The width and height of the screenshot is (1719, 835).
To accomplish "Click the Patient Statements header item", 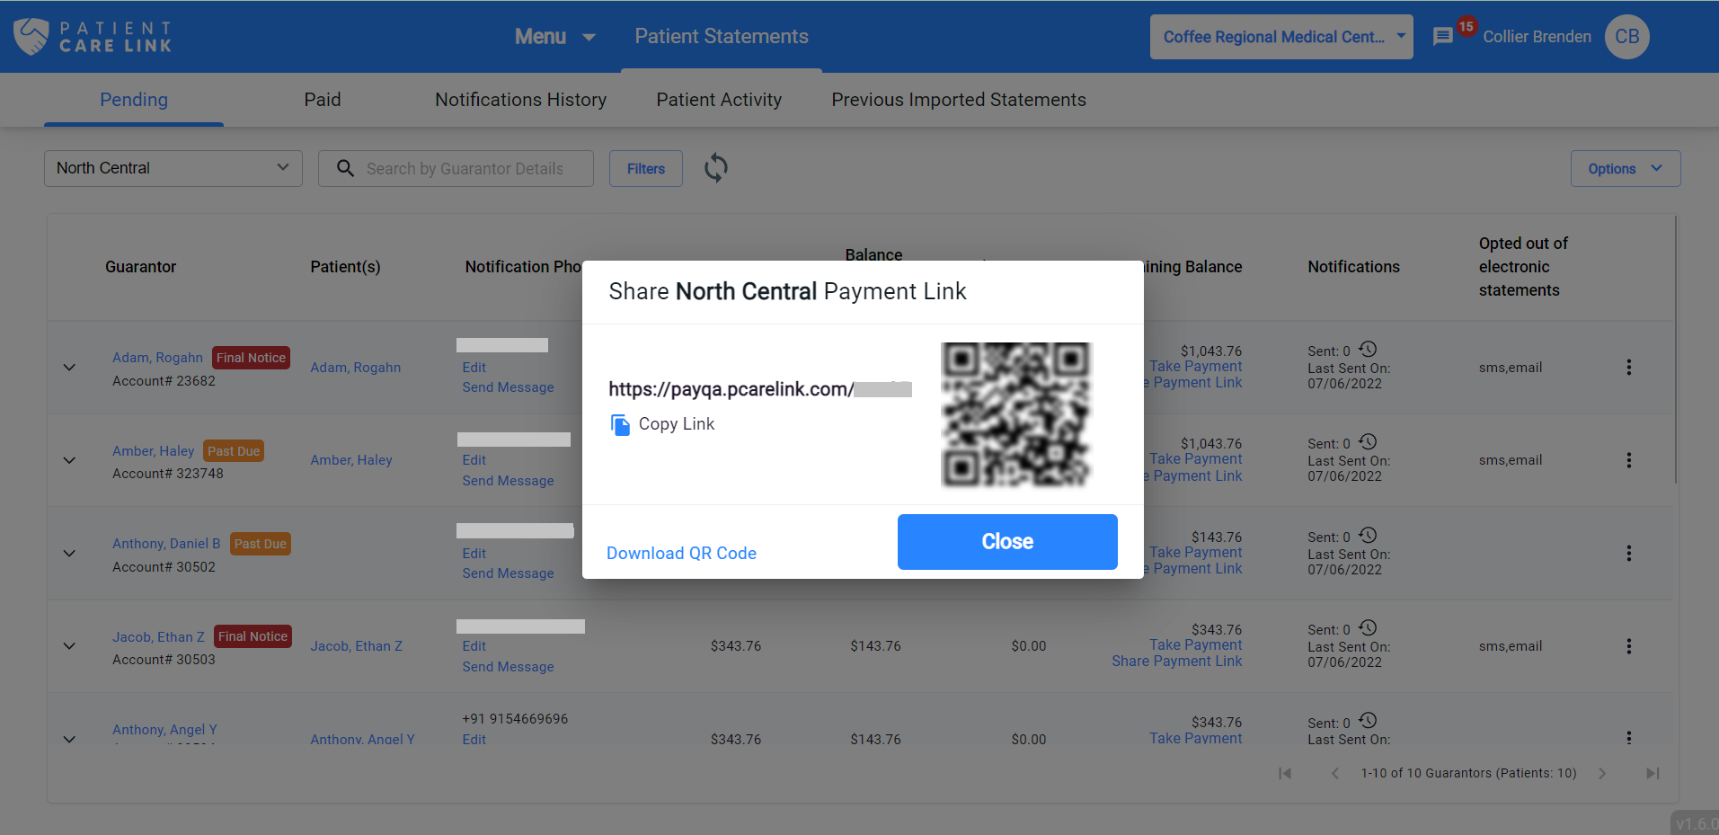I will (722, 37).
